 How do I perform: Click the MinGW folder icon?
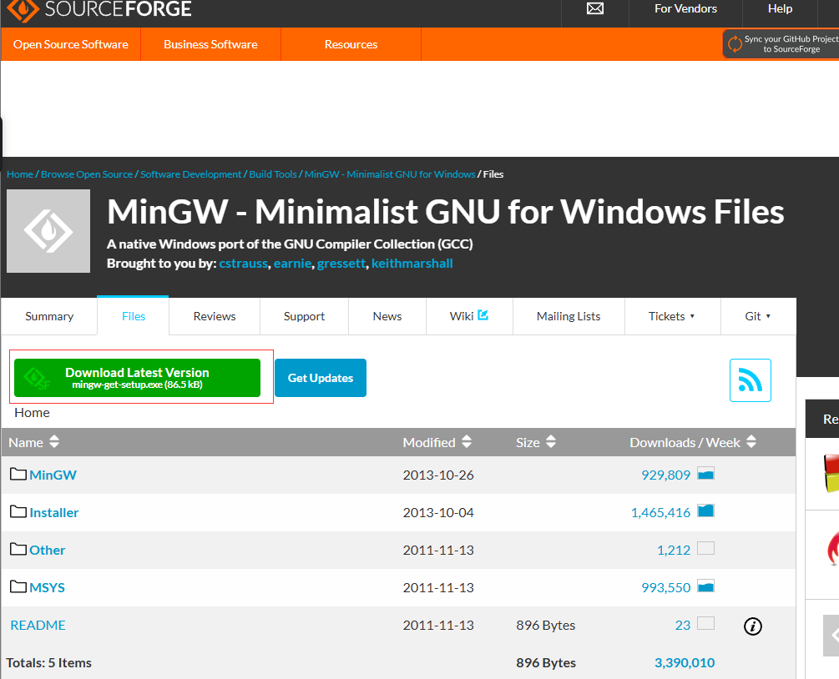pos(18,475)
